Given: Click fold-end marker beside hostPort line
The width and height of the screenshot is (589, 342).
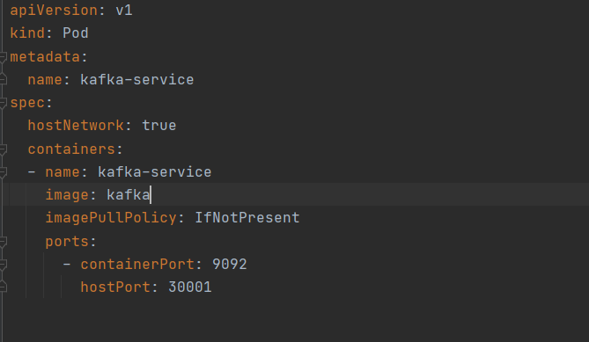Looking at the screenshot, I should click(x=3, y=287).
